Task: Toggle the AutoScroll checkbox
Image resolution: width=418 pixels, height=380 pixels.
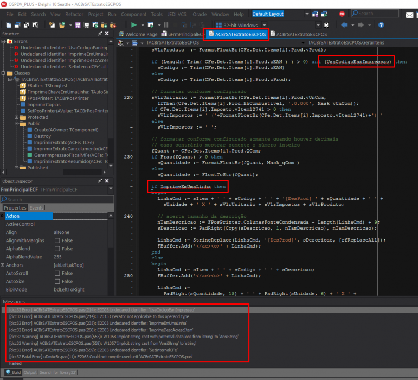Action: click(x=57, y=273)
